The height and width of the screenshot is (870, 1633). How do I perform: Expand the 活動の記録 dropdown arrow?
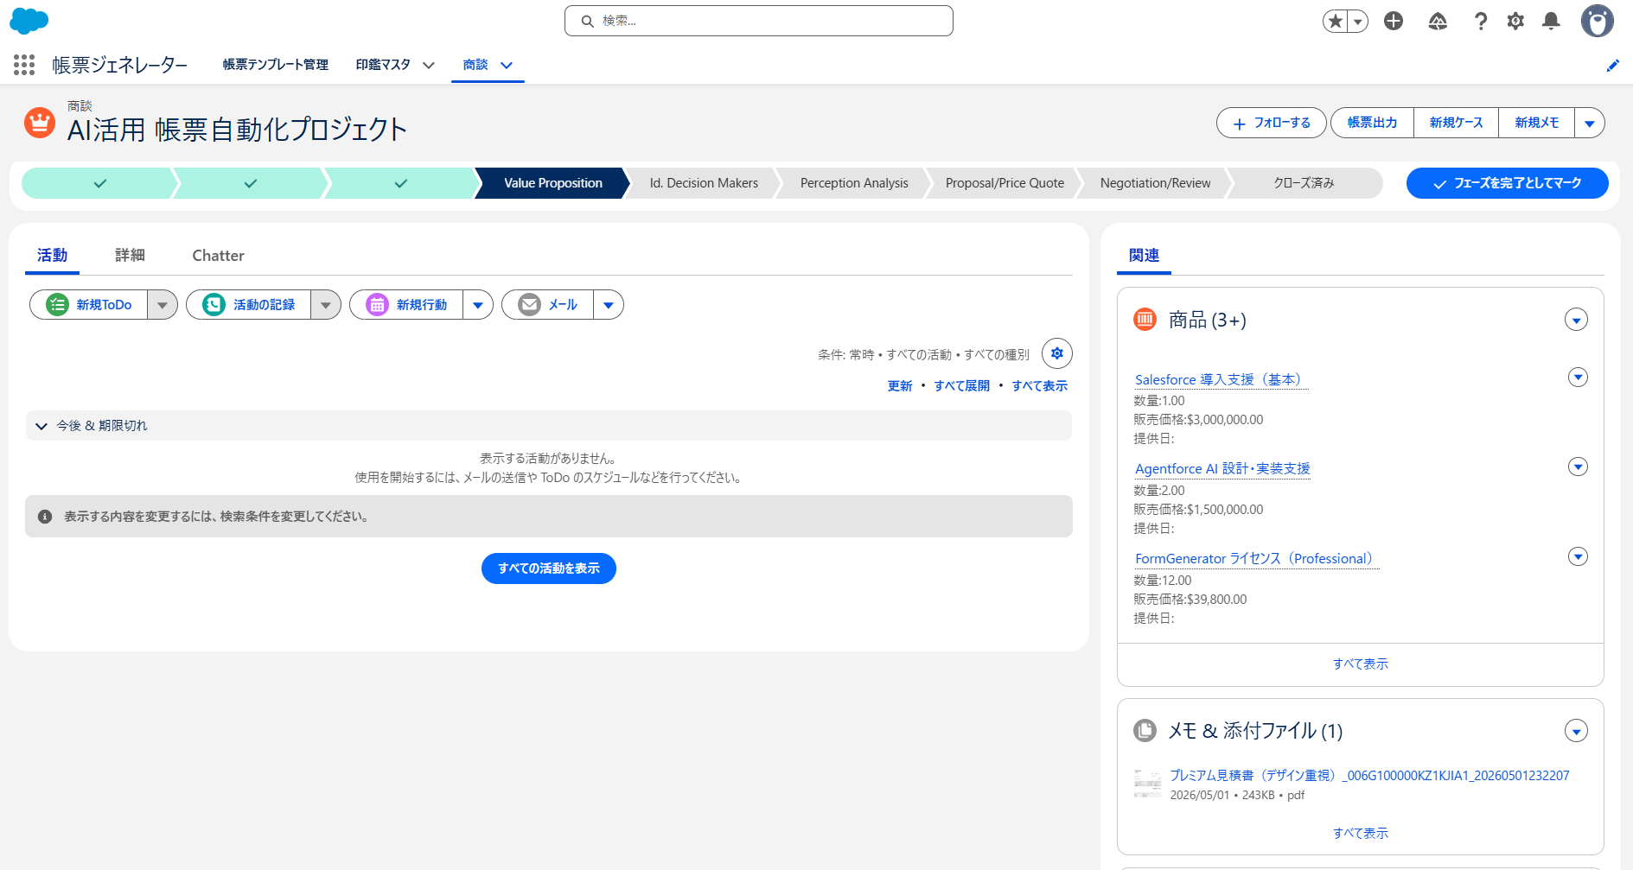(326, 305)
